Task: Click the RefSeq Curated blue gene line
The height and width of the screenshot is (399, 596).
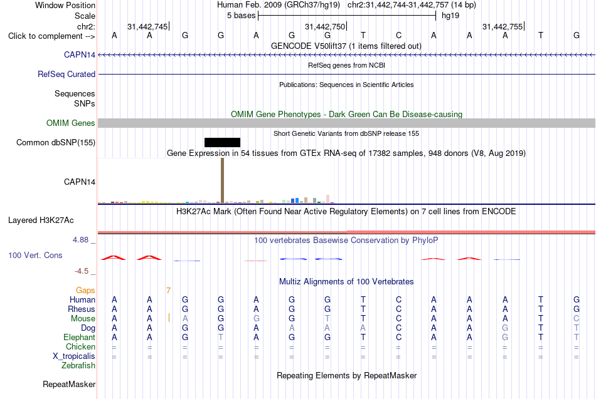Action: (346, 74)
